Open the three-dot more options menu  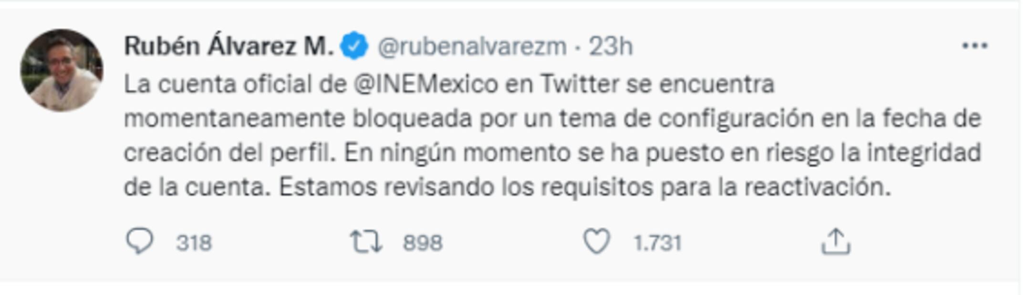tap(975, 46)
